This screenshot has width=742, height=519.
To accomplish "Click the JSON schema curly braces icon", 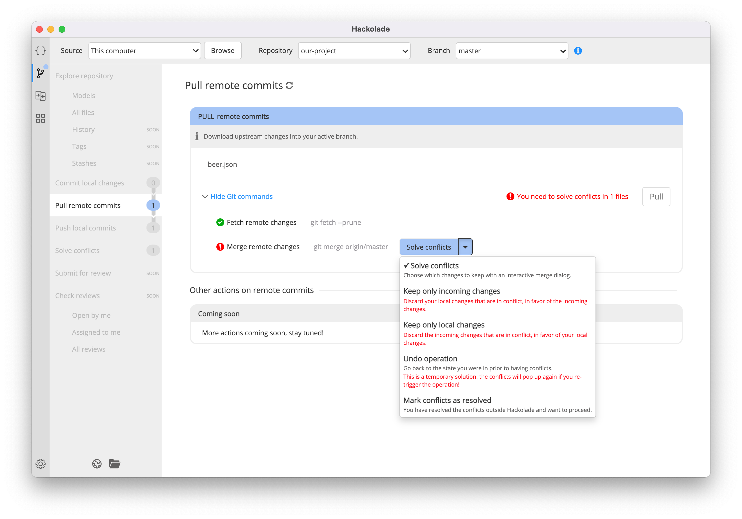I will point(40,50).
